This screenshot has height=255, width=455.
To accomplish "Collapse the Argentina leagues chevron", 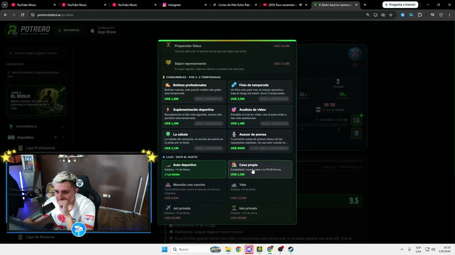I will (x=63, y=137).
